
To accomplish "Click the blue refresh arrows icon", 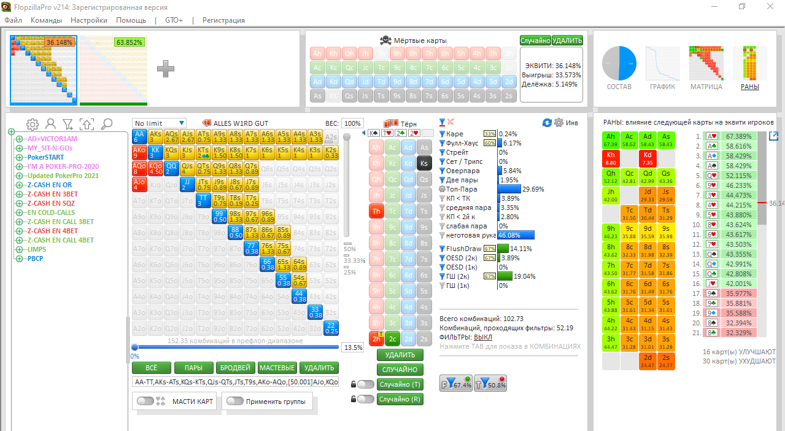I will click(x=547, y=122).
